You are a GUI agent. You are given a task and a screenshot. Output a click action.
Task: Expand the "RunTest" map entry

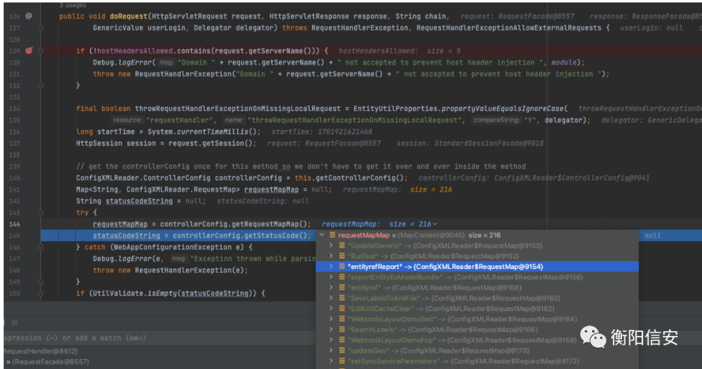(331, 256)
